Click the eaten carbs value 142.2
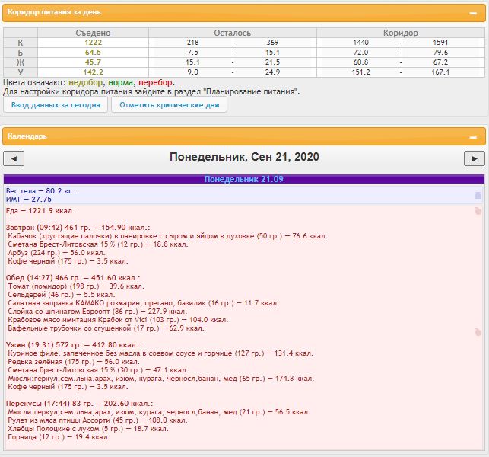Image resolution: width=489 pixels, height=457 pixels. 93,72
